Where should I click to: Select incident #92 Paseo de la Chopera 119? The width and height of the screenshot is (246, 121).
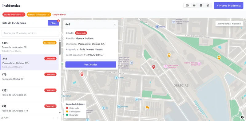pyautogui.click(x=29, y=108)
